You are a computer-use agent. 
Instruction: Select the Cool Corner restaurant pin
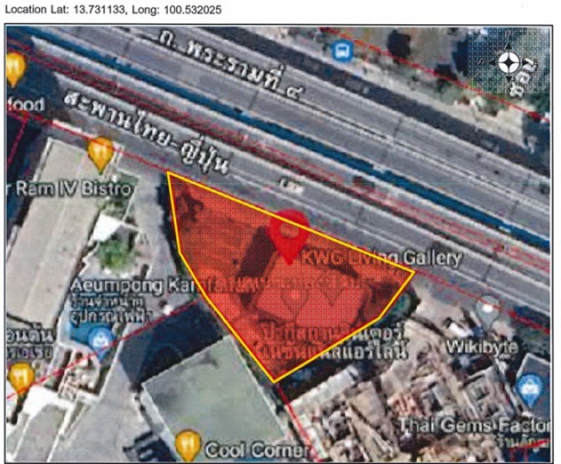click(188, 442)
